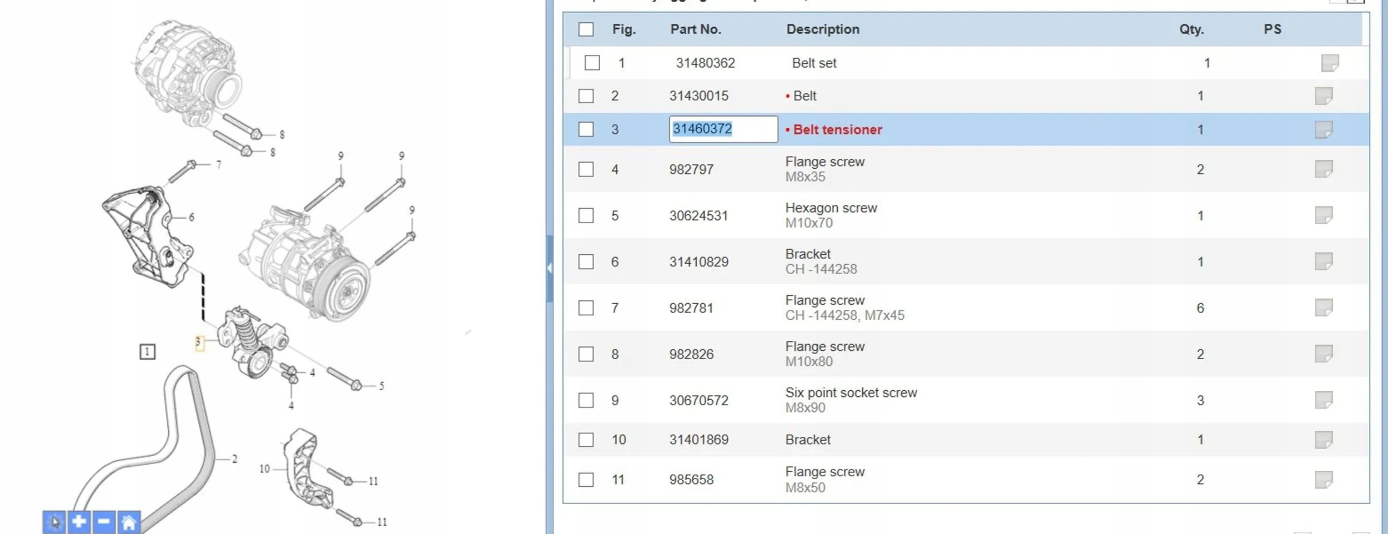Click part number 982781
The height and width of the screenshot is (534, 1388).
tap(691, 308)
